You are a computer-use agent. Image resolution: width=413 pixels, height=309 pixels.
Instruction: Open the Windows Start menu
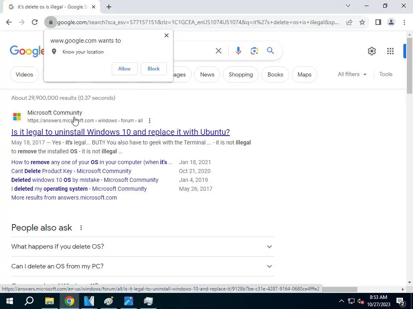click(x=10, y=301)
